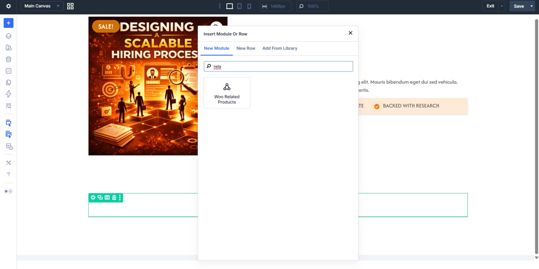
Task: Click the Save button
Action: click(x=519, y=6)
